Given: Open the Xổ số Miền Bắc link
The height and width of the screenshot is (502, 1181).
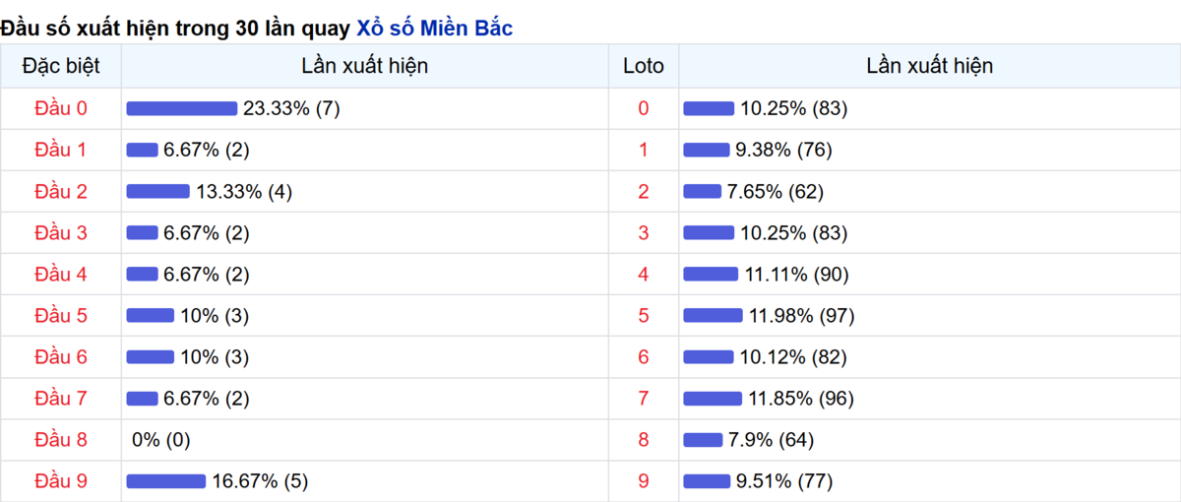Looking at the screenshot, I should tap(434, 29).
